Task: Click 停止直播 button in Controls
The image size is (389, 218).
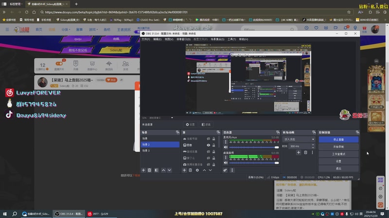Action: coord(338,140)
